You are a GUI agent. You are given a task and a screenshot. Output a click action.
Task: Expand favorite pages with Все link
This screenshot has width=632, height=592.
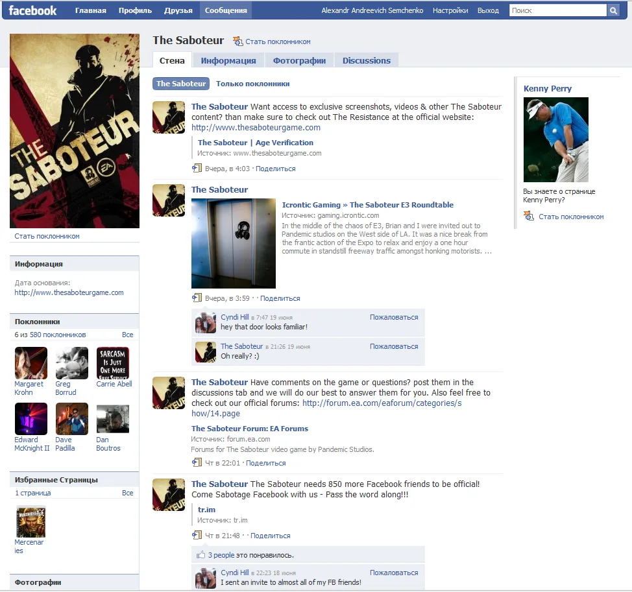point(128,493)
